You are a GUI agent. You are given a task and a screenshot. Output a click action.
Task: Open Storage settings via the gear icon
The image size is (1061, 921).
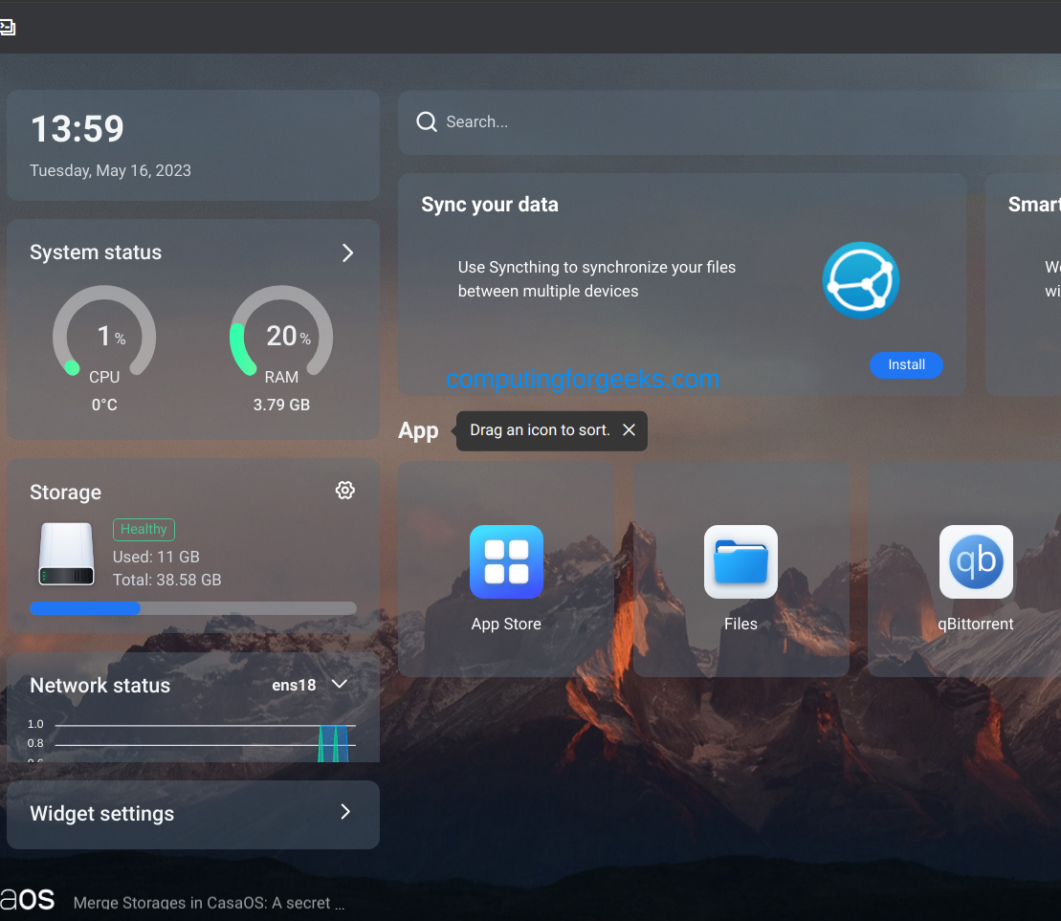pos(344,490)
